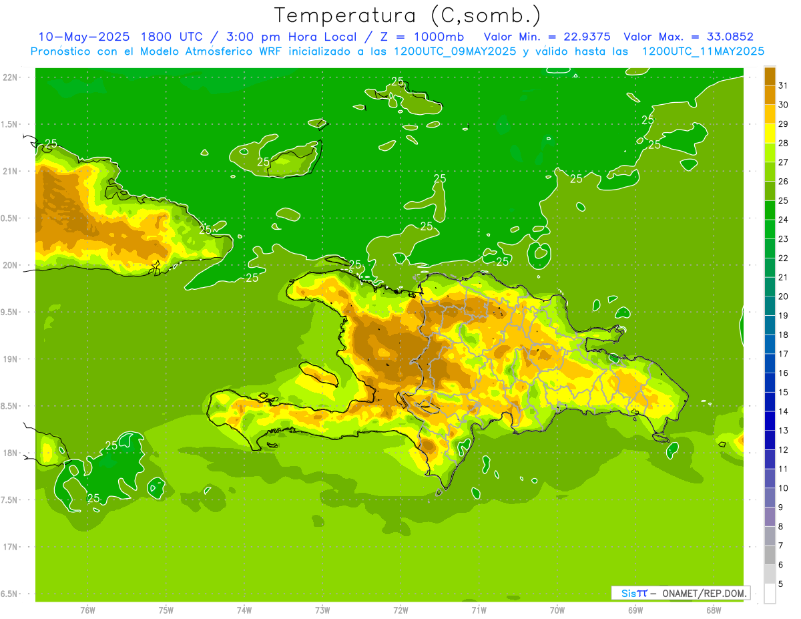Click legend value 11
801x619 pixels.
tap(783, 469)
